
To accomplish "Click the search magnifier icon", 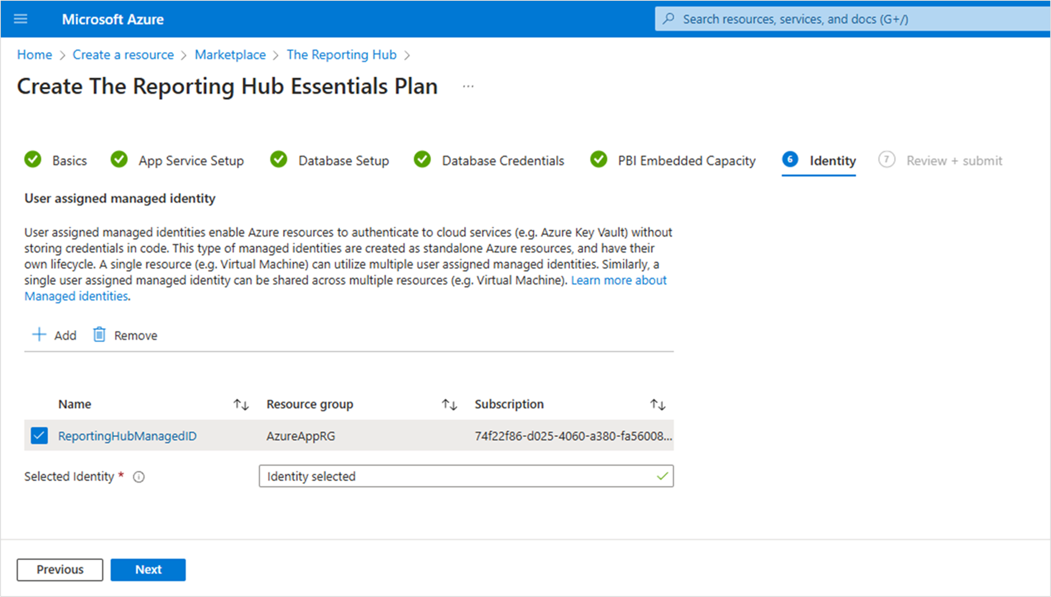I will click(669, 19).
